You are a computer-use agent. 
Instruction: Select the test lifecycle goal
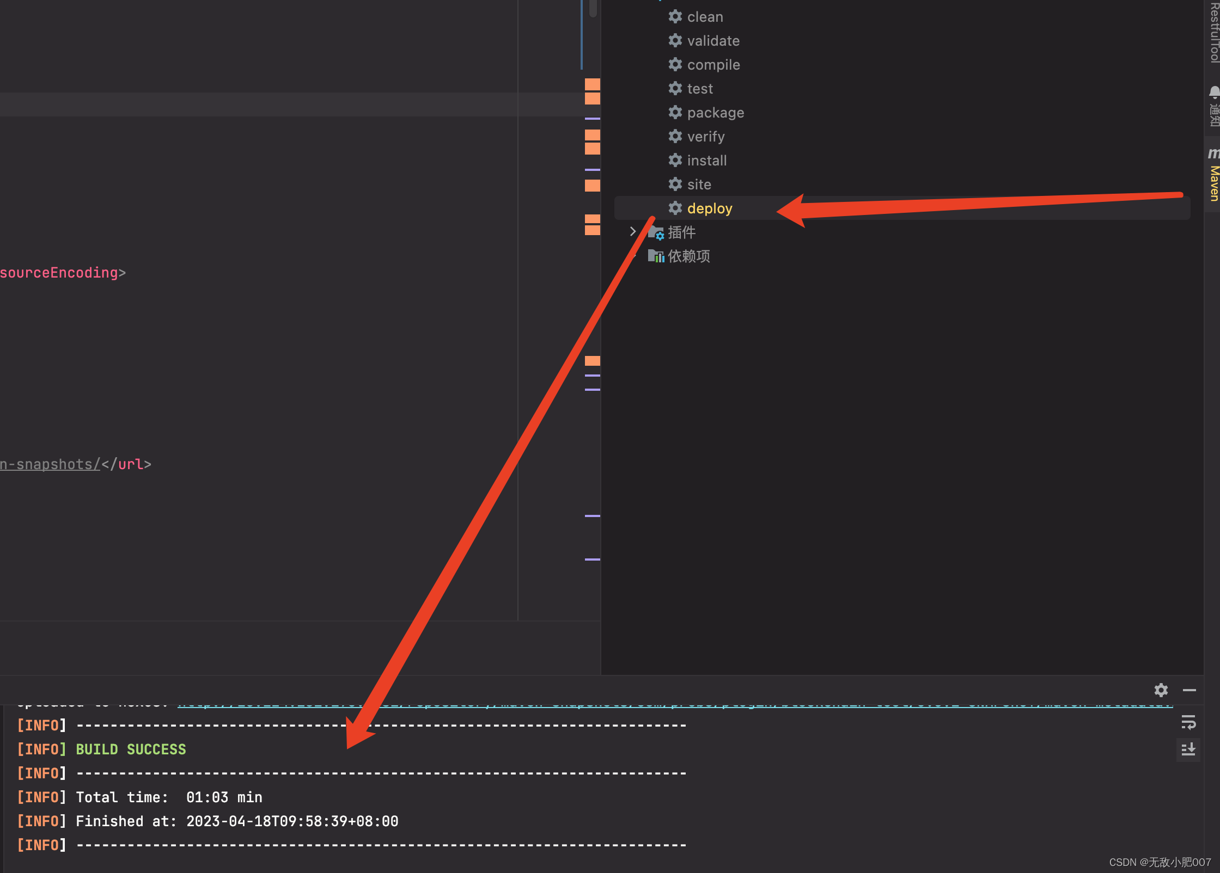(700, 89)
